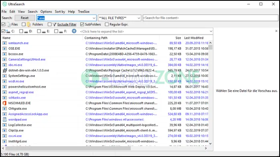Click the scroll right arrow
The height and width of the screenshot is (157, 280).
coord(206,148)
